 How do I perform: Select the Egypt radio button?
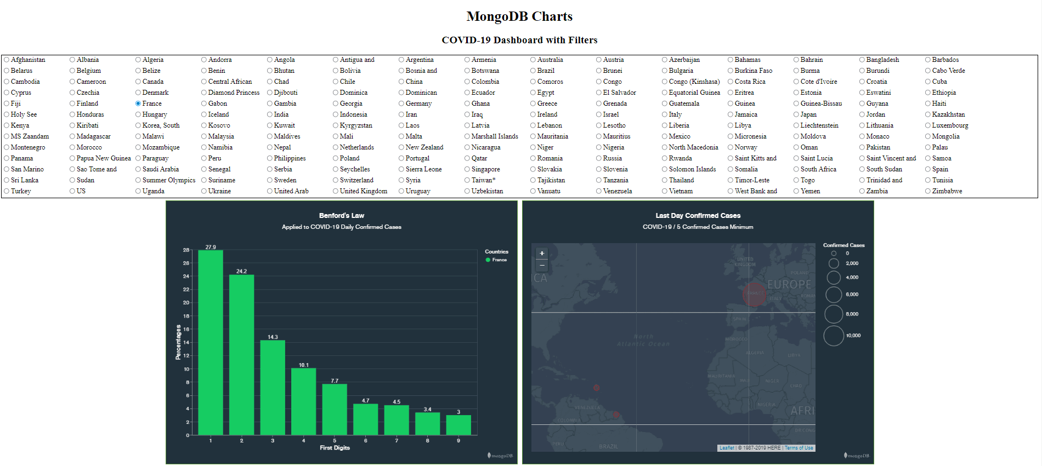[533, 93]
